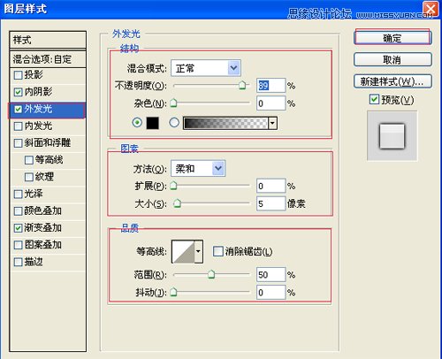Click the 杂色 slider handle
The width and height of the screenshot is (442, 359).
tap(173, 103)
